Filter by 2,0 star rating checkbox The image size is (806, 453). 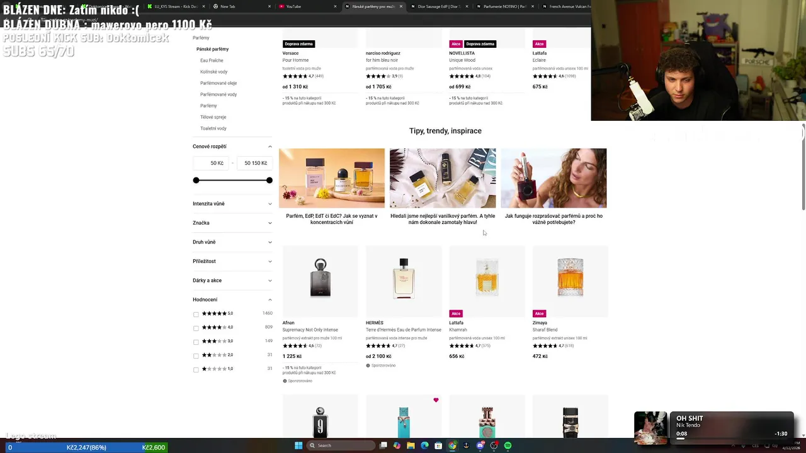pos(196,356)
